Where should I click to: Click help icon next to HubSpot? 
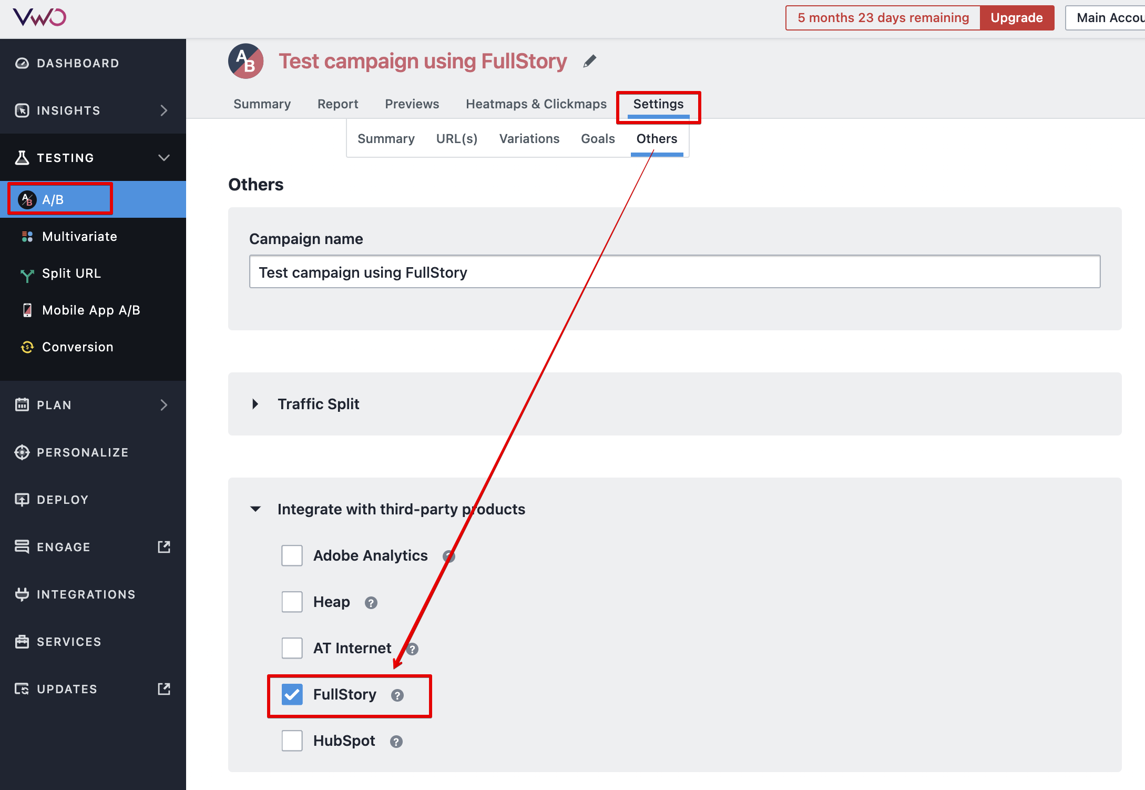click(396, 742)
